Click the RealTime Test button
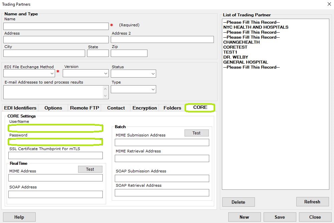This screenshot has height=223, width=334. coord(90,169)
